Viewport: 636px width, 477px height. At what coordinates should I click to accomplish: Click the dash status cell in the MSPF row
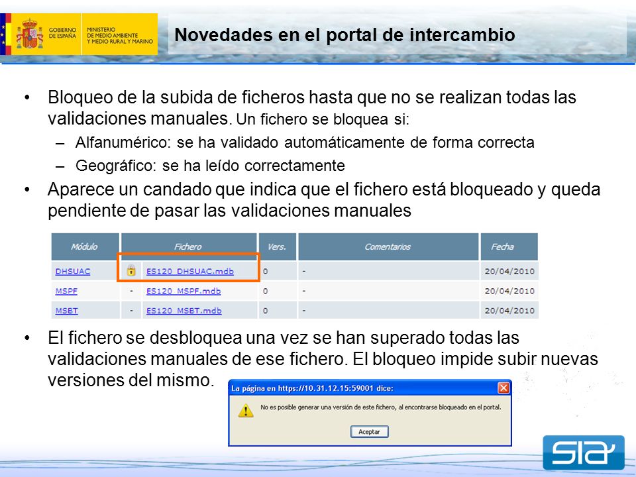pos(131,291)
